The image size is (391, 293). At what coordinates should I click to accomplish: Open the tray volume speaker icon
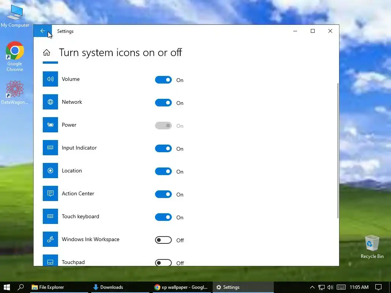click(330, 288)
